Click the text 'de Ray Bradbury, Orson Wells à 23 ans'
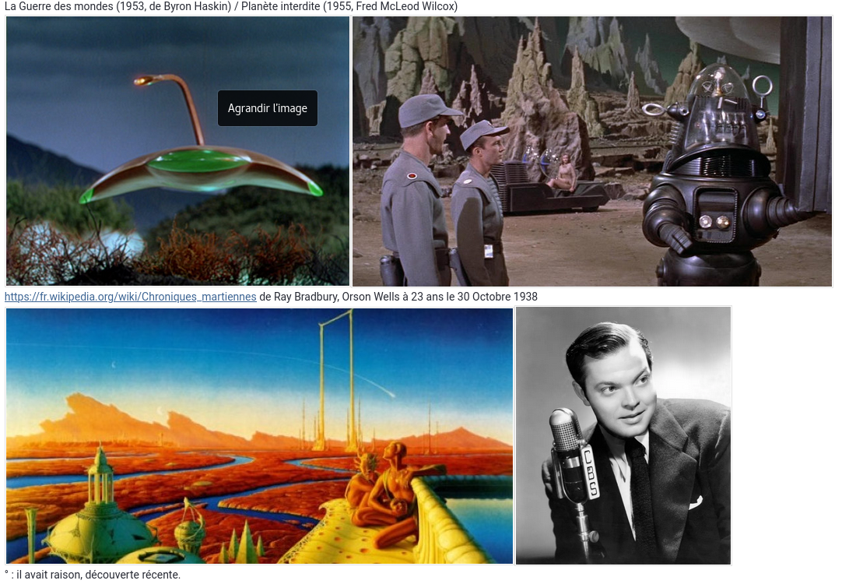The image size is (842, 584). point(351,297)
